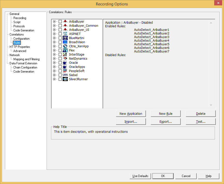224x184 pixels.
Task: Click the BlueMartini icon
Action: click(65, 38)
